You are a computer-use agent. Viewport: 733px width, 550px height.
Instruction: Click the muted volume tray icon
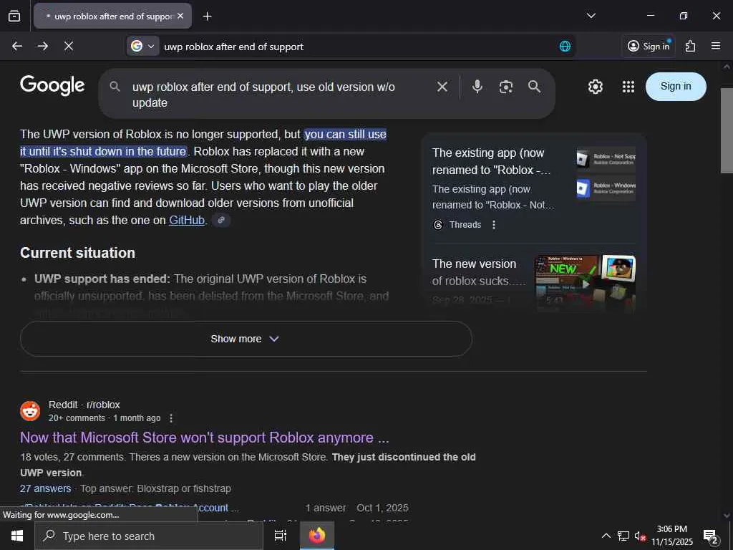(640, 536)
